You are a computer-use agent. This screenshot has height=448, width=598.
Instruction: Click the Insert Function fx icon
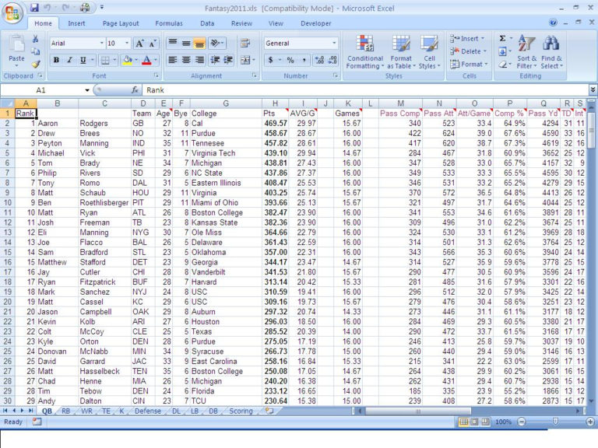pyautogui.click(x=135, y=90)
